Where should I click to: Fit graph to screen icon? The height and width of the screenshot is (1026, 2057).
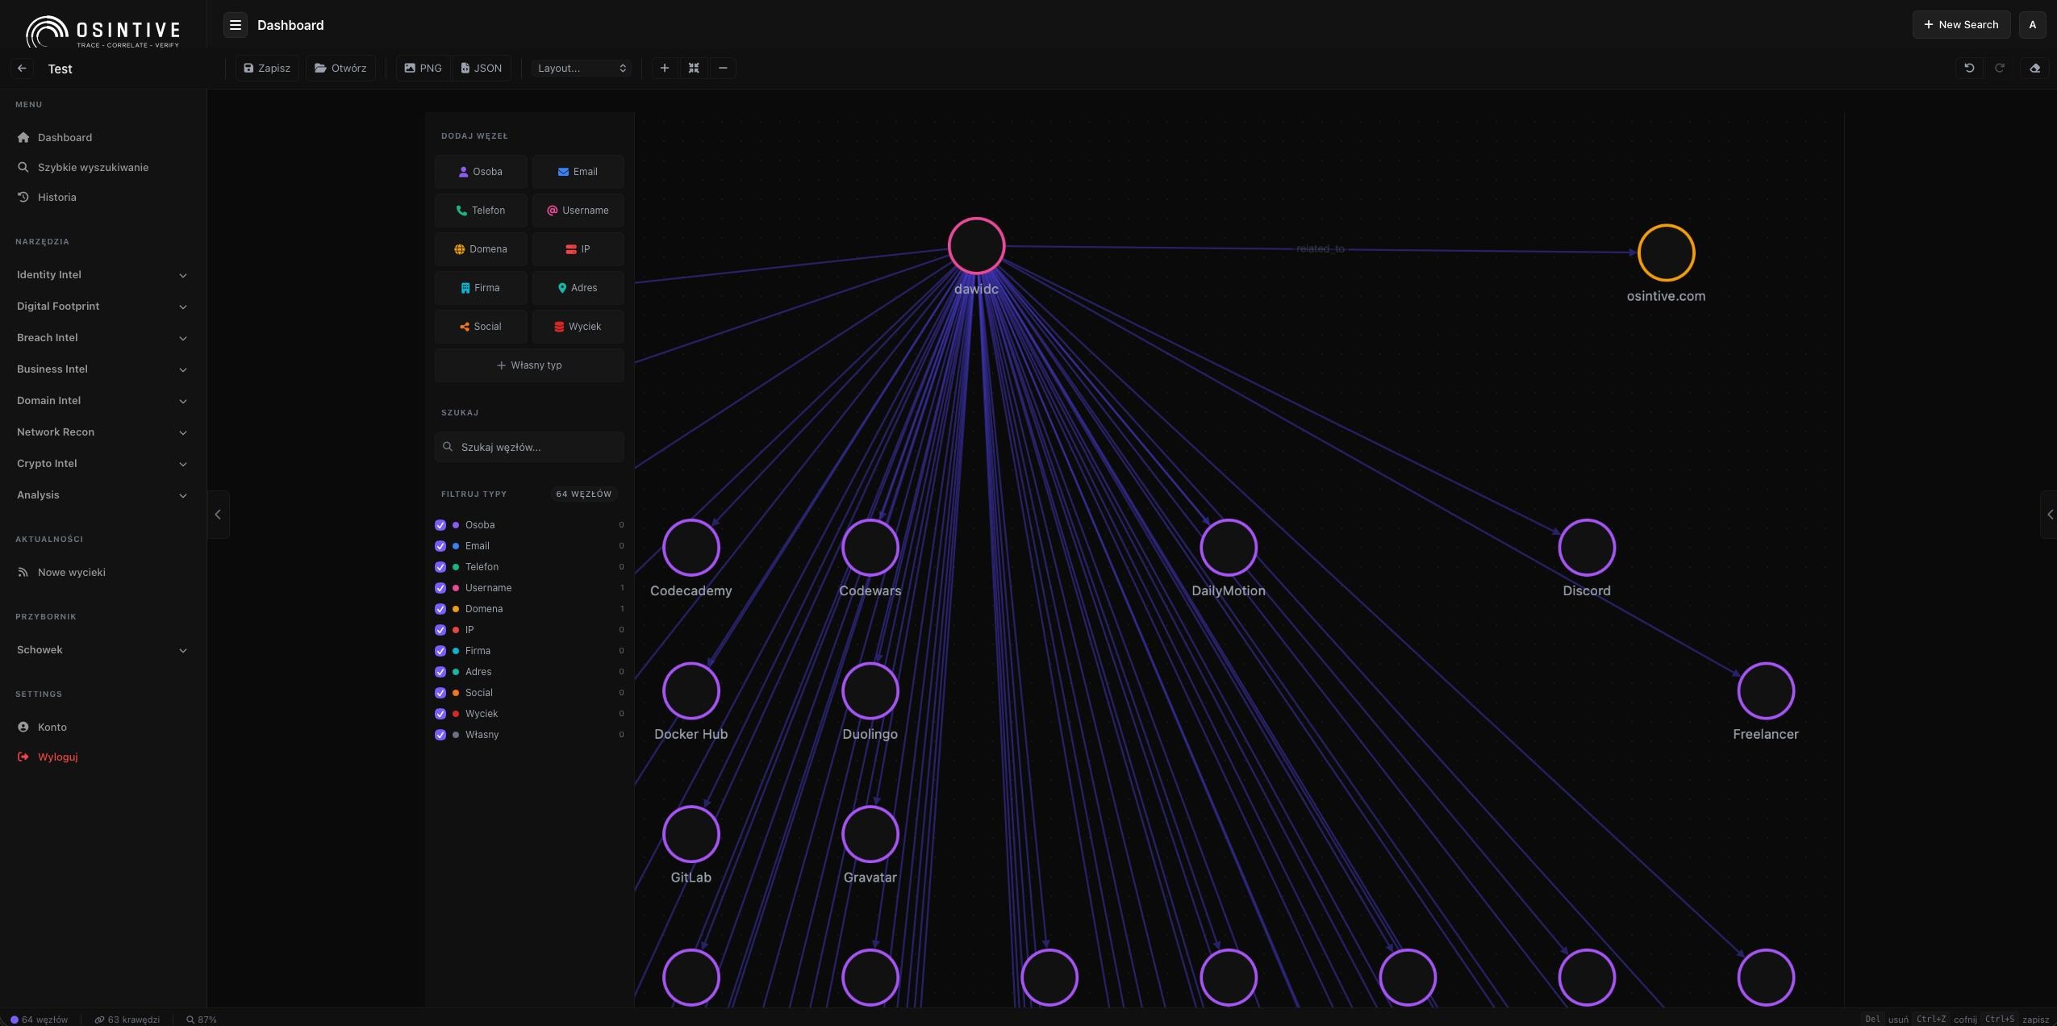pyautogui.click(x=694, y=68)
